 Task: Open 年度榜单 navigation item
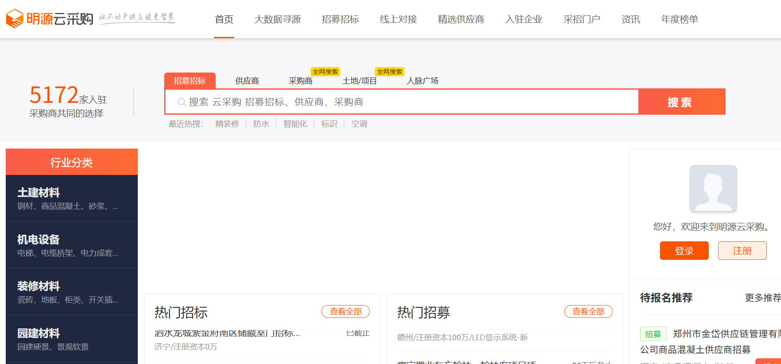click(x=679, y=19)
